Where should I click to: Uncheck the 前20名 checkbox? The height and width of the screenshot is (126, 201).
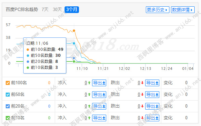click(x=8, y=106)
